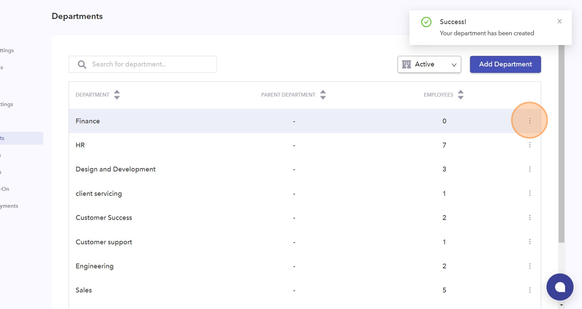Open the chat support bubble
This screenshot has width=582, height=309.
[560, 287]
